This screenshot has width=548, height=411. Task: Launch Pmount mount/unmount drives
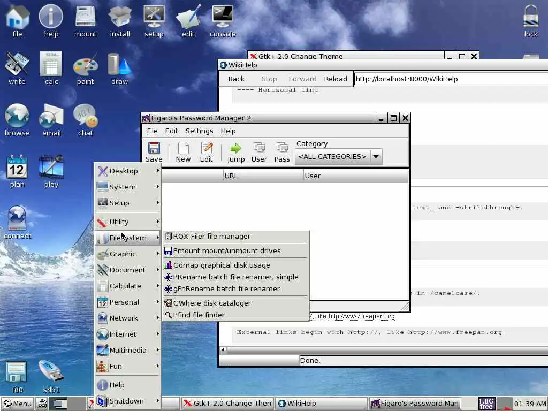point(236,251)
